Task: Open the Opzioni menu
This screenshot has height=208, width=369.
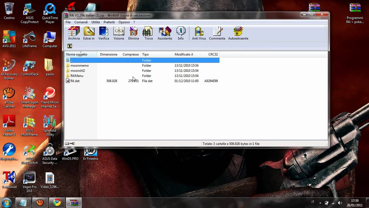Action: click(x=124, y=22)
